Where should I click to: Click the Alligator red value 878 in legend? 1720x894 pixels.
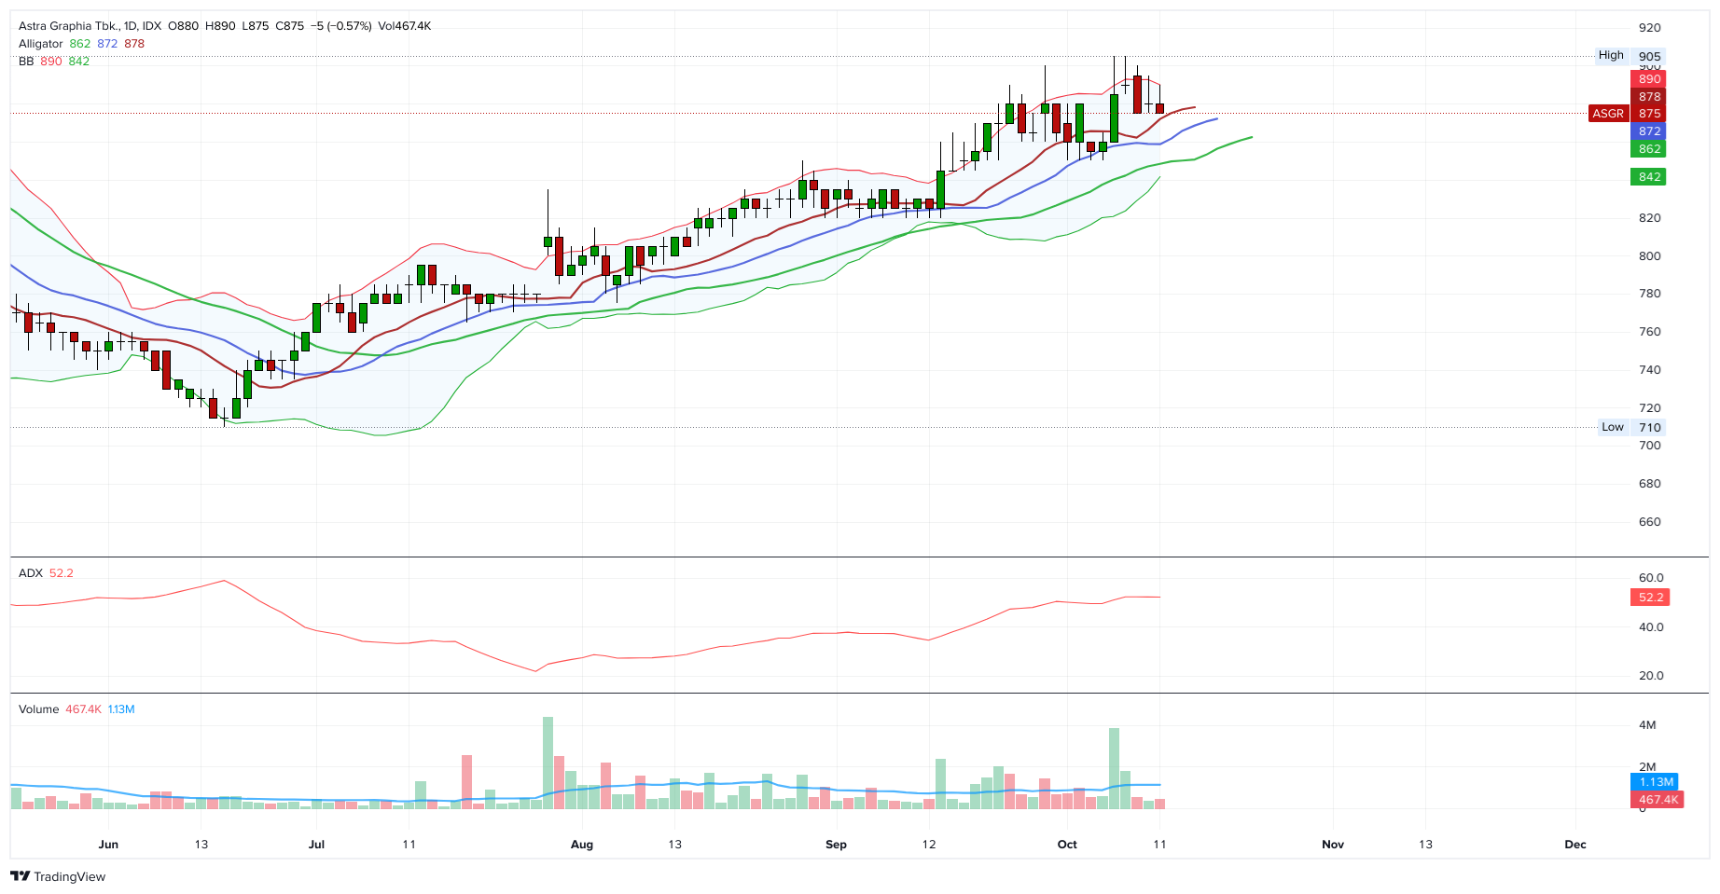(x=134, y=44)
